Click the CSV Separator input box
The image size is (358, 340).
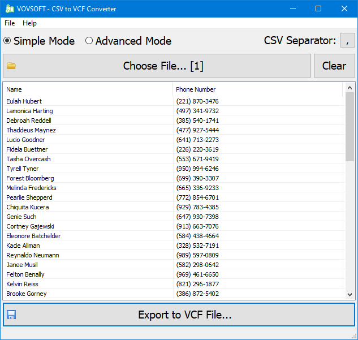(x=347, y=41)
